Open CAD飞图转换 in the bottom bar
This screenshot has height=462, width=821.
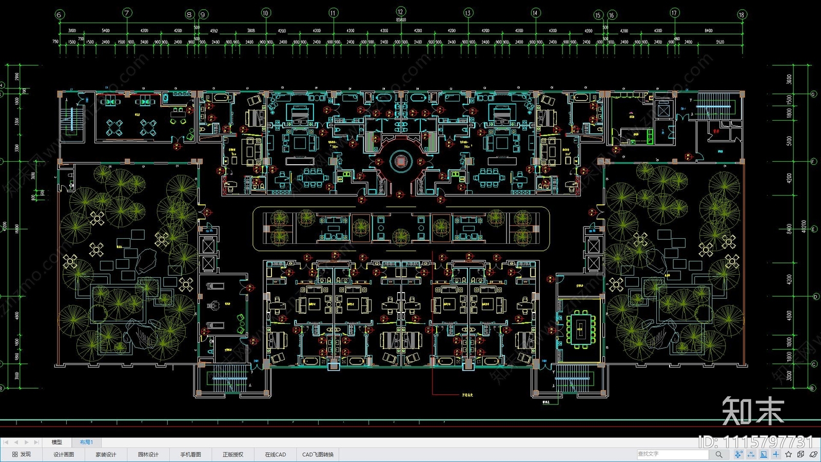tap(318, 454)
